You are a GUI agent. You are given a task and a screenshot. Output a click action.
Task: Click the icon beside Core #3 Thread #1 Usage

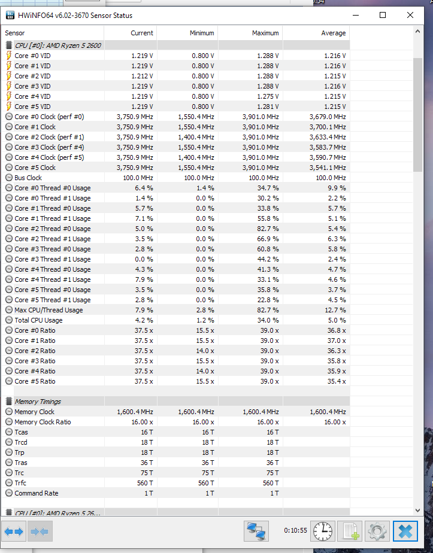point(9,259)
